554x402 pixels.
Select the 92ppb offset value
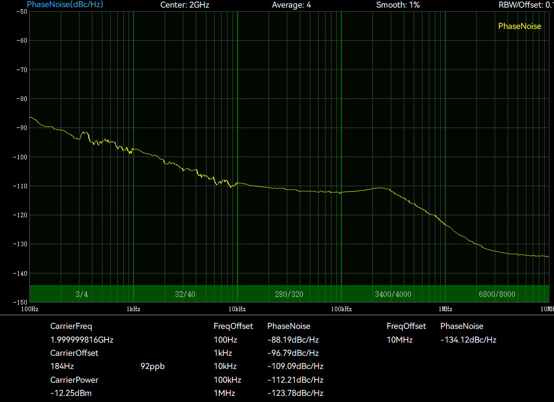pos(153,366)
